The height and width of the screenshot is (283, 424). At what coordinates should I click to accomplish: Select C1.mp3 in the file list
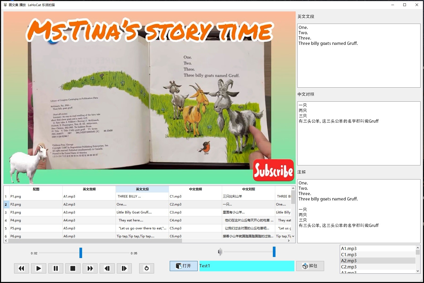point(378,255)
